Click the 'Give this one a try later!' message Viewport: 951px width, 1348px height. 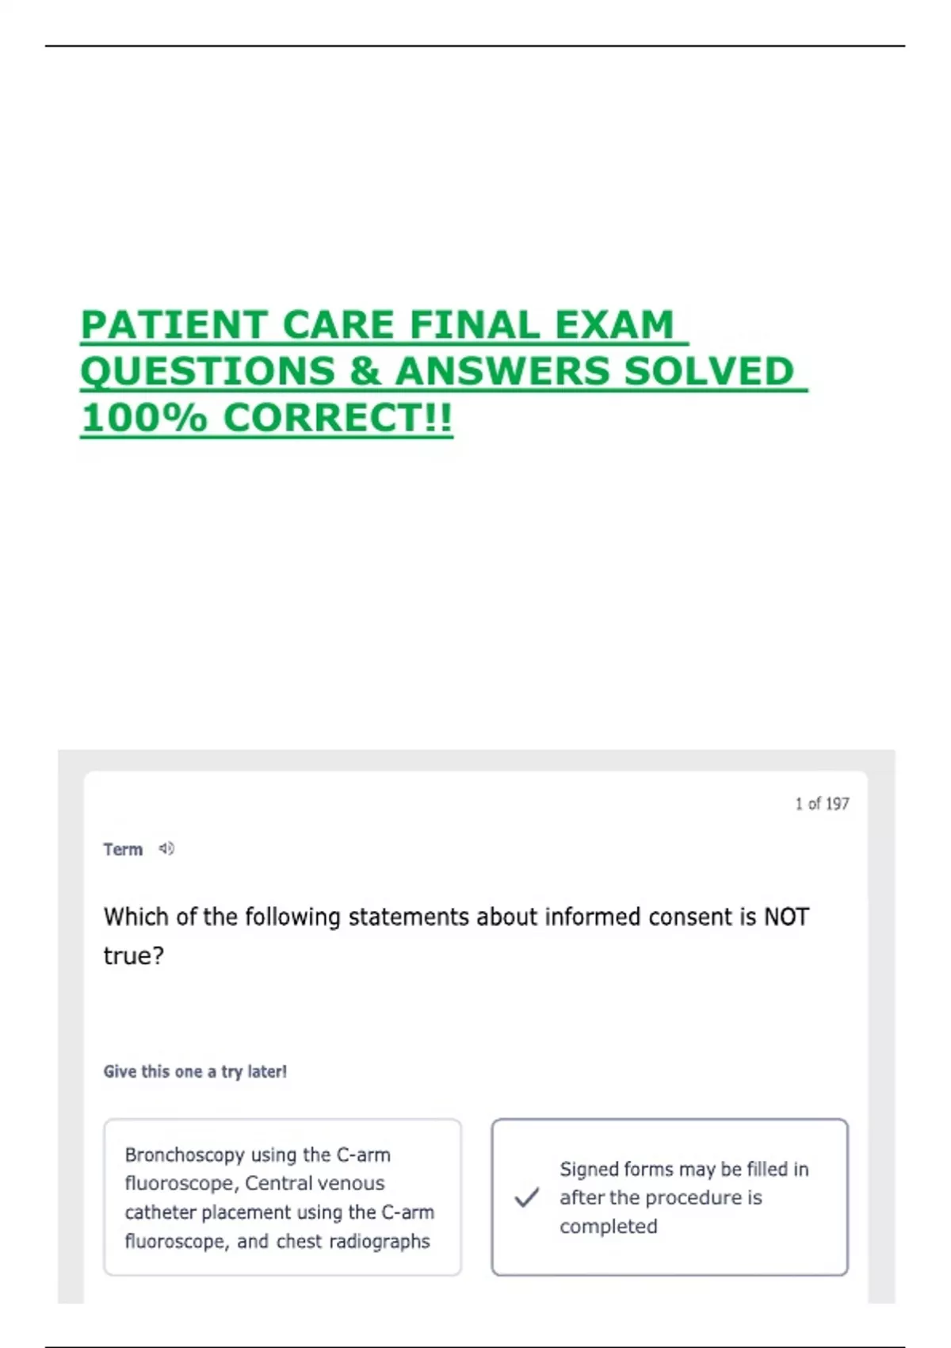[x=195, y=1072]
